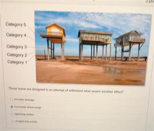154x131 pixels.
Task: Click the 'hurricane storm surge' answer label
Action: point(28,107)
